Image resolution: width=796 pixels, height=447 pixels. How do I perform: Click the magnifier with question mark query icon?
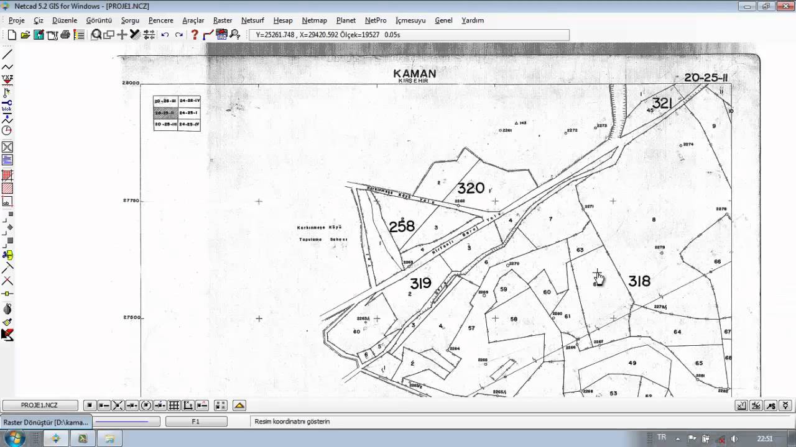[235, 35]
